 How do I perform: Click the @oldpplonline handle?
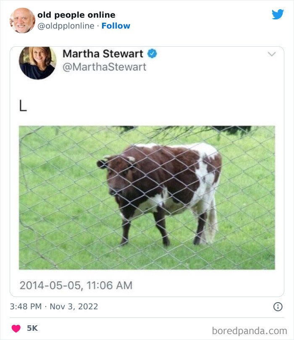click(x=66, y=26)
